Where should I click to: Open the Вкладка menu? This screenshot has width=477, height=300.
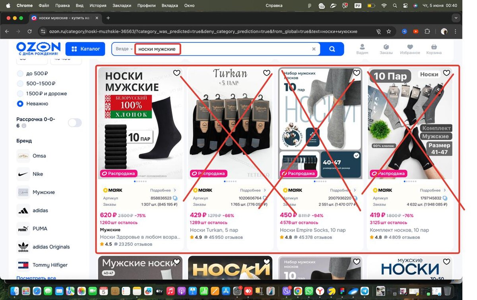170,6
